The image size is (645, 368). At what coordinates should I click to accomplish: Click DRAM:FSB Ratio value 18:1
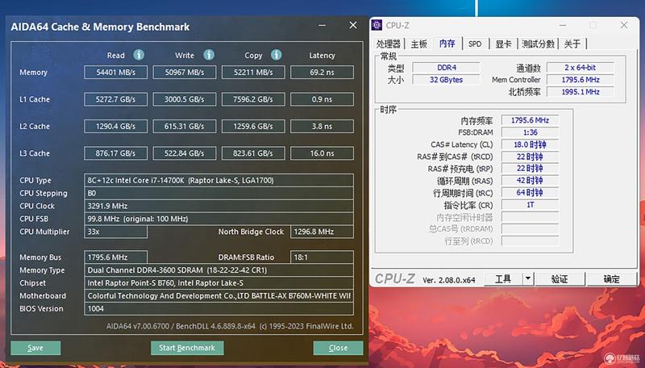click(322, 257)
